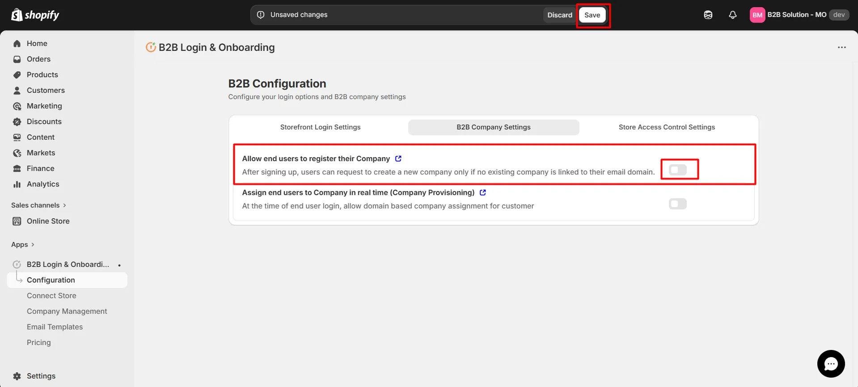Click the Customers person icon
The height and width of the screenshot is (387, 858).
[17, 90]
